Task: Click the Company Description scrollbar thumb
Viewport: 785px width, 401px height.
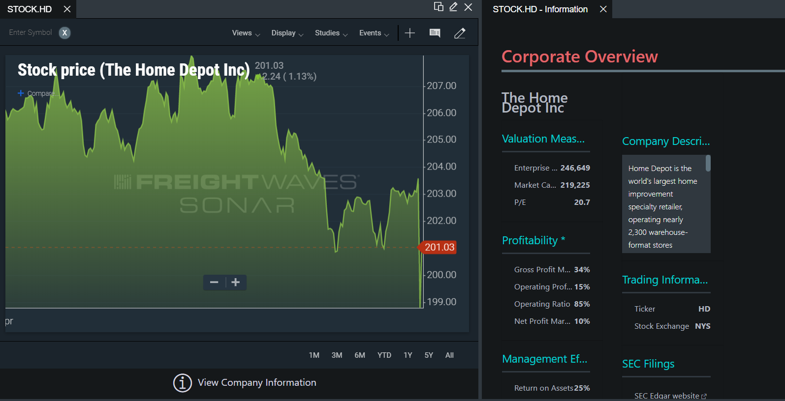Action: [708, 163]
